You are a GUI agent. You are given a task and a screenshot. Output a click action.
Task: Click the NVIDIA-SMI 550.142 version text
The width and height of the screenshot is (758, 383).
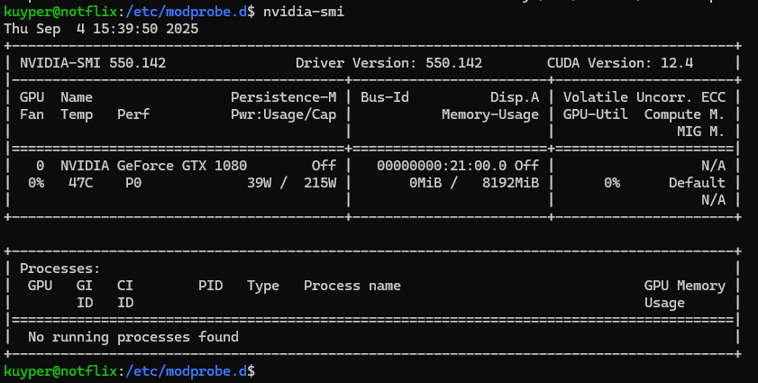(93, 63)
